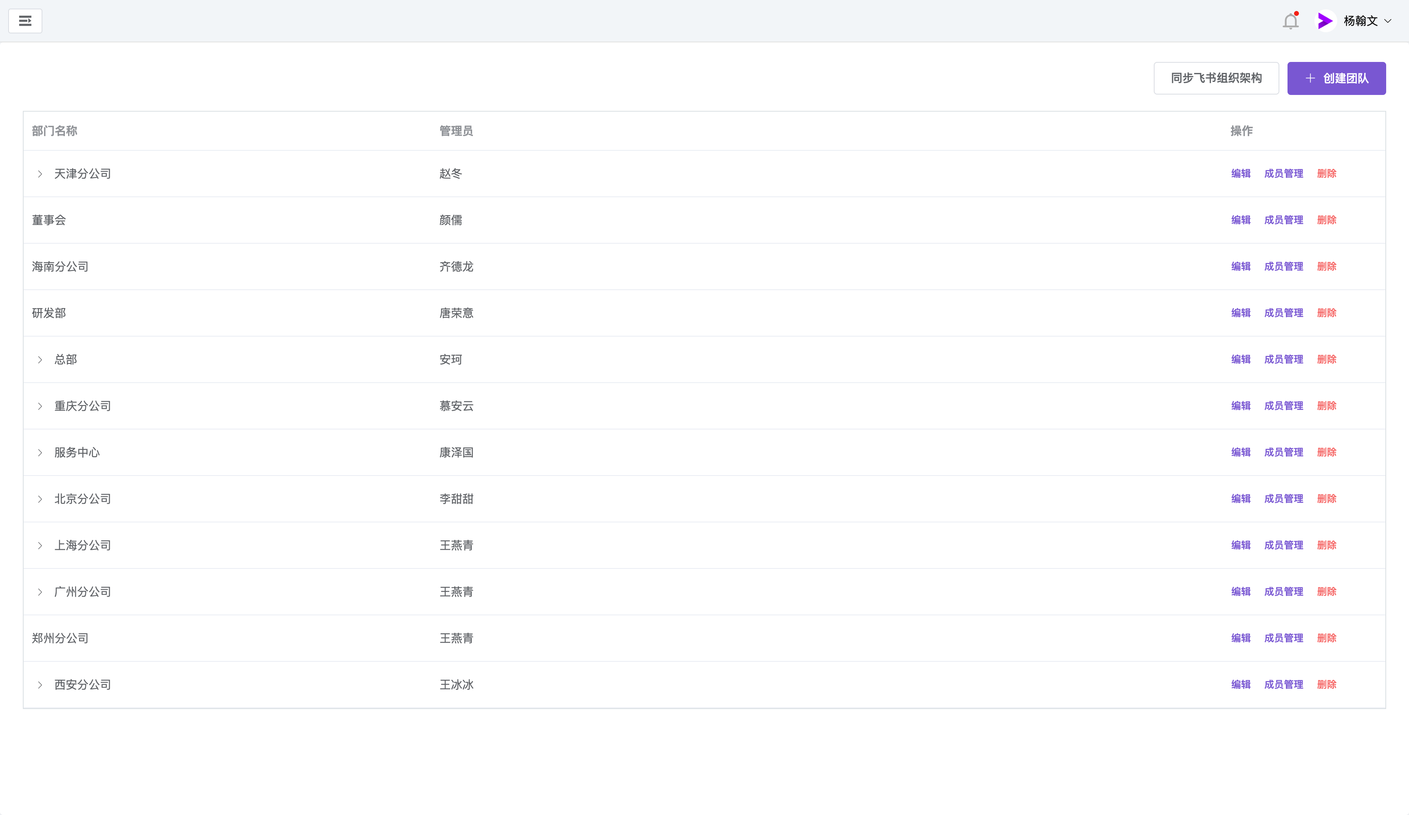Click 同步飞书组织架构 button
This screenshot has height=815, width=1409.
[x=1216, y=78]
